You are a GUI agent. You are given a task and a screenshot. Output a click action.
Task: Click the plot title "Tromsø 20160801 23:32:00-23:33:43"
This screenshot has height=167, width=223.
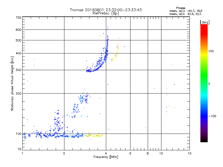pos(106,10)
